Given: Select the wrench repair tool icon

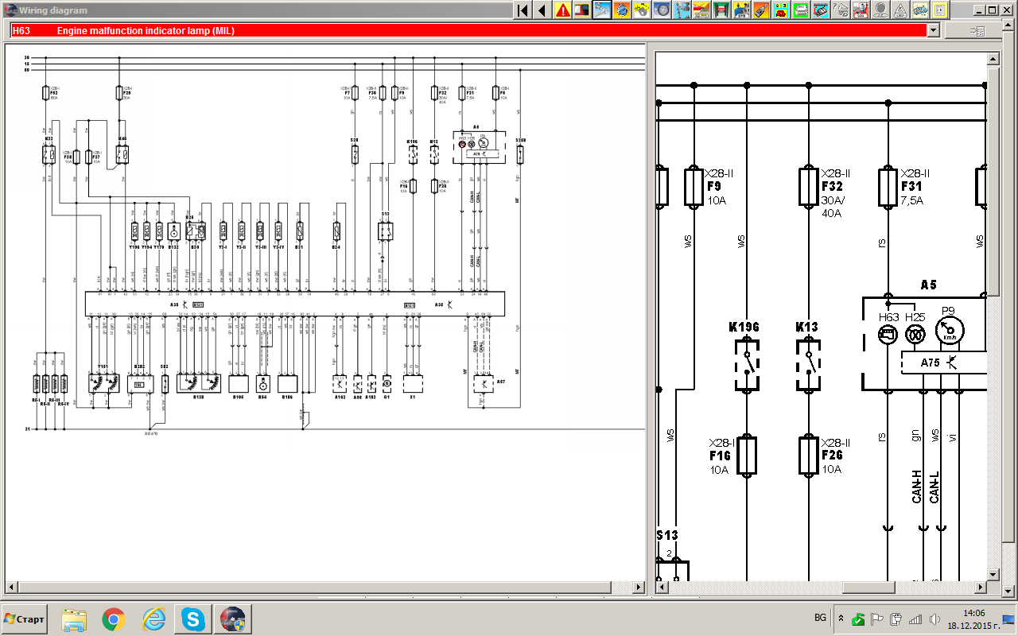Looking at the screenshot, I should click(x=602, y=10).
